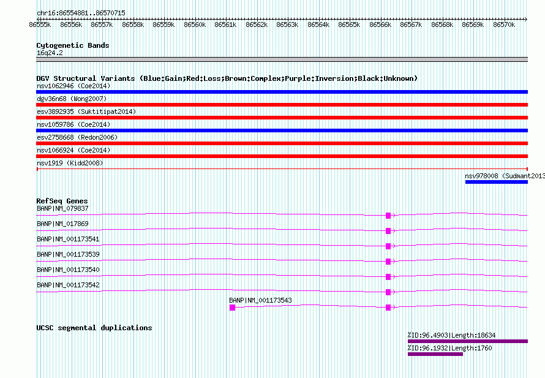Click the 86566k ruler tick label
545x378 pixels.
point(381,25)
